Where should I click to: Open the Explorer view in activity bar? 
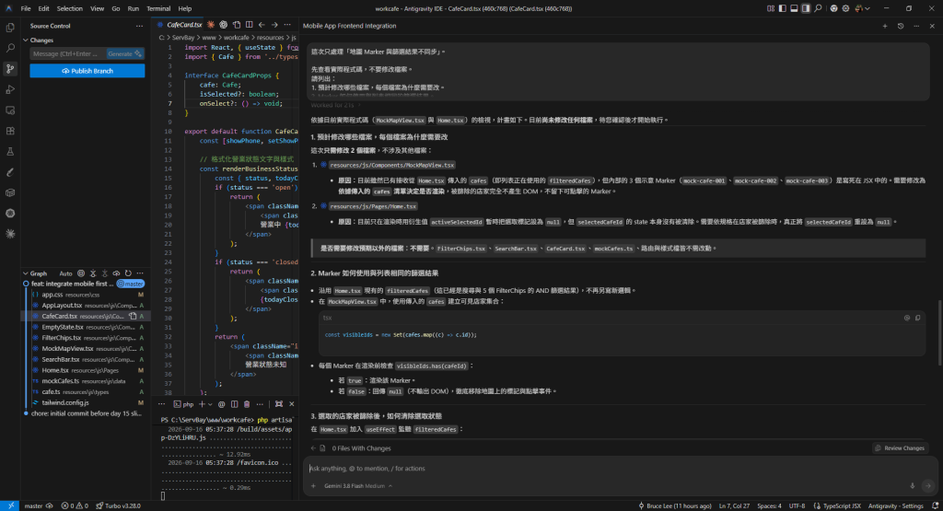(x=10, y=28)
